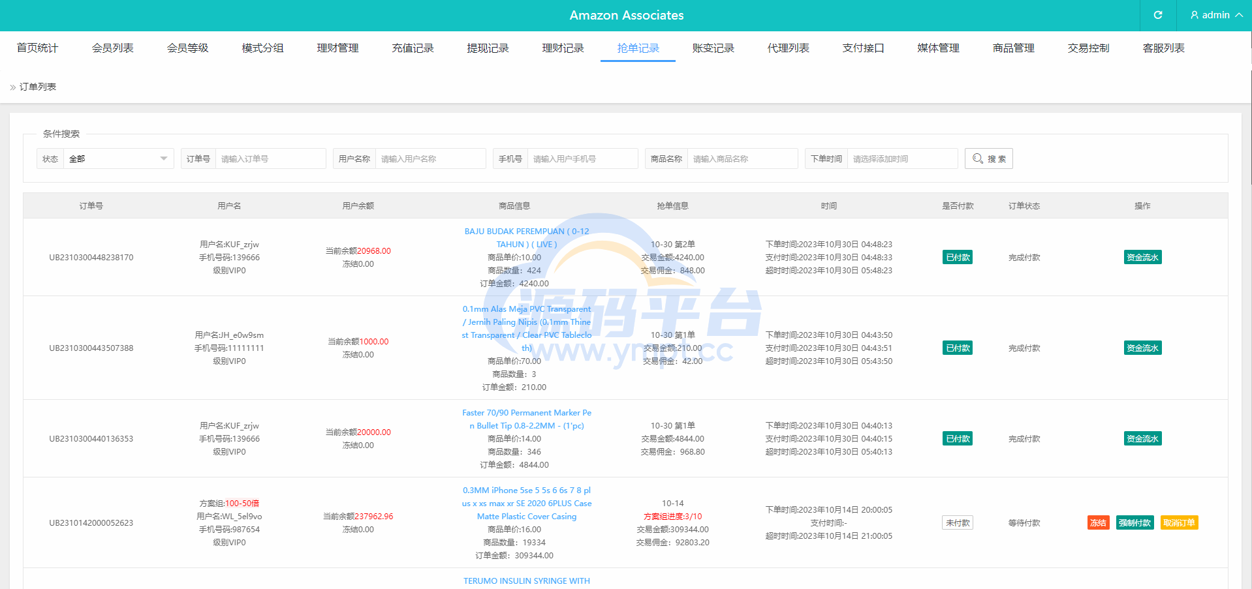
Task: Click 资金流水 for order UB2310300440136353
Action: click(1142, 438)
